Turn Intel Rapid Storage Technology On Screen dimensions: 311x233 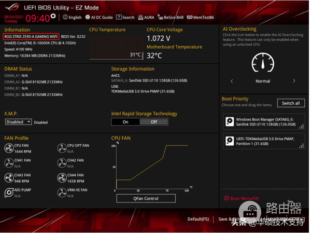tap(125, 122)
